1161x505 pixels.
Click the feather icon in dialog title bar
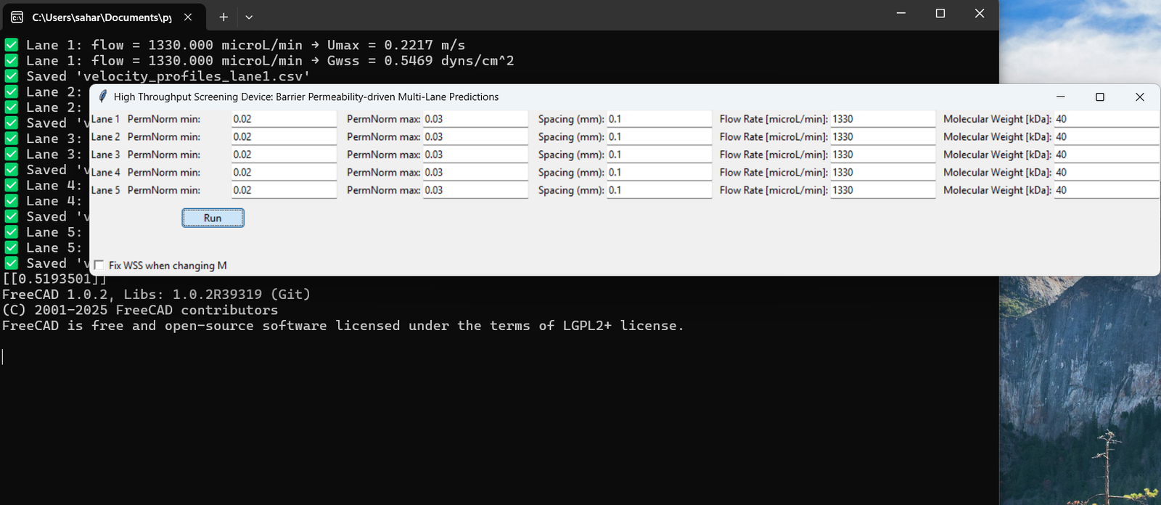click(102, 97)
